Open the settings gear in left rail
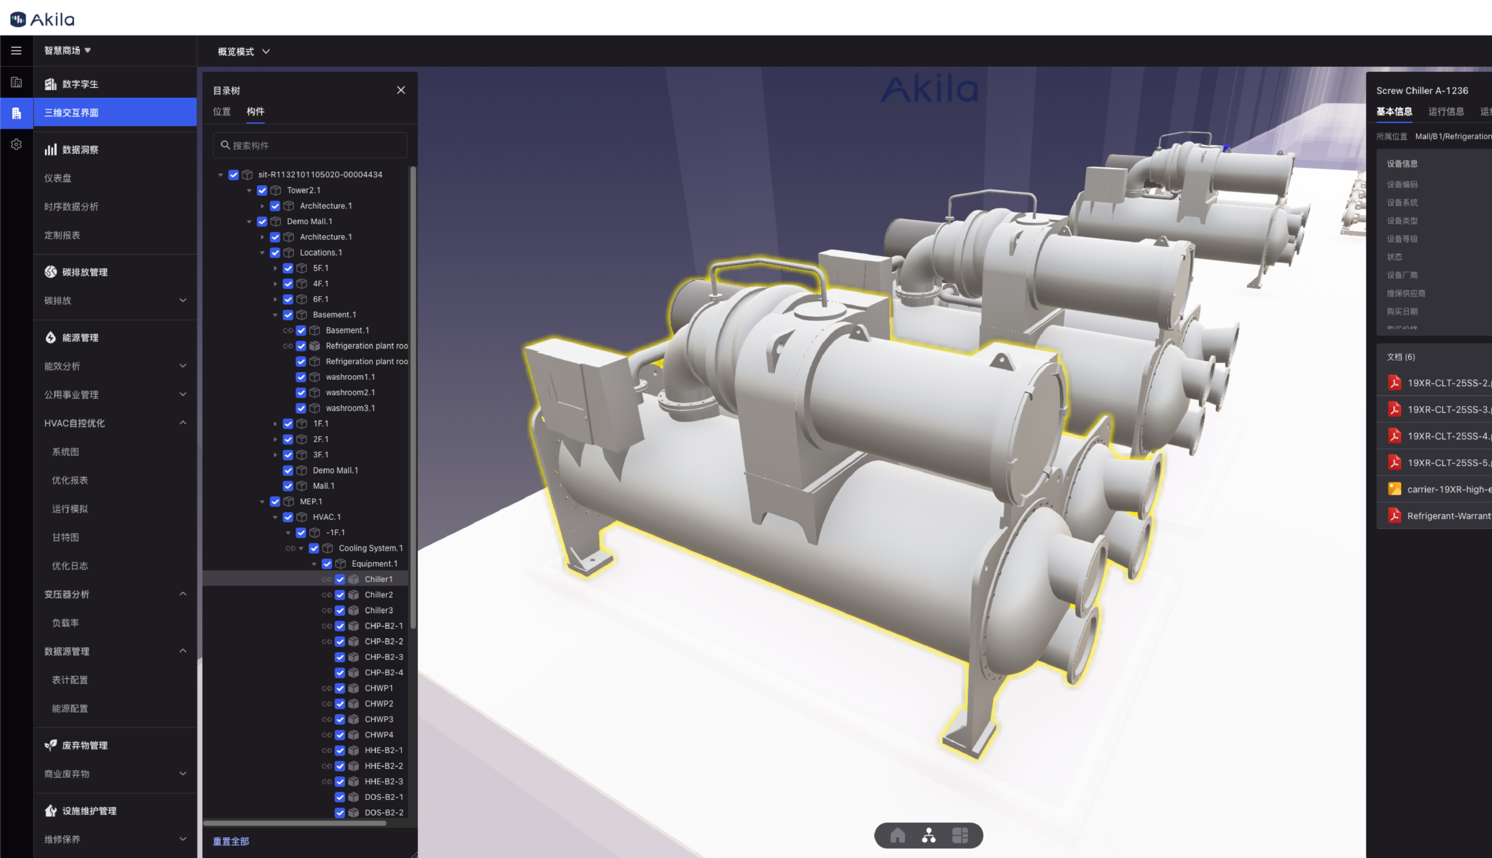This screenshot has height=858, width=1492. tap(16, 144)
